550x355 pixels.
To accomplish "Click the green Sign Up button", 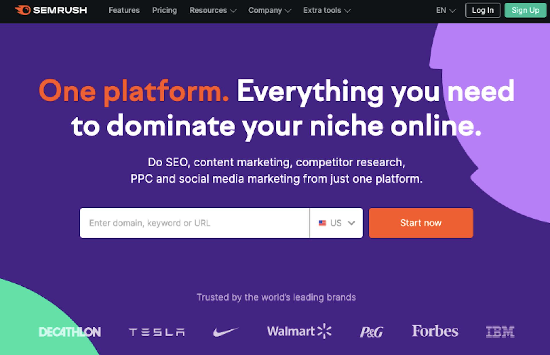I will pos(525,11).
